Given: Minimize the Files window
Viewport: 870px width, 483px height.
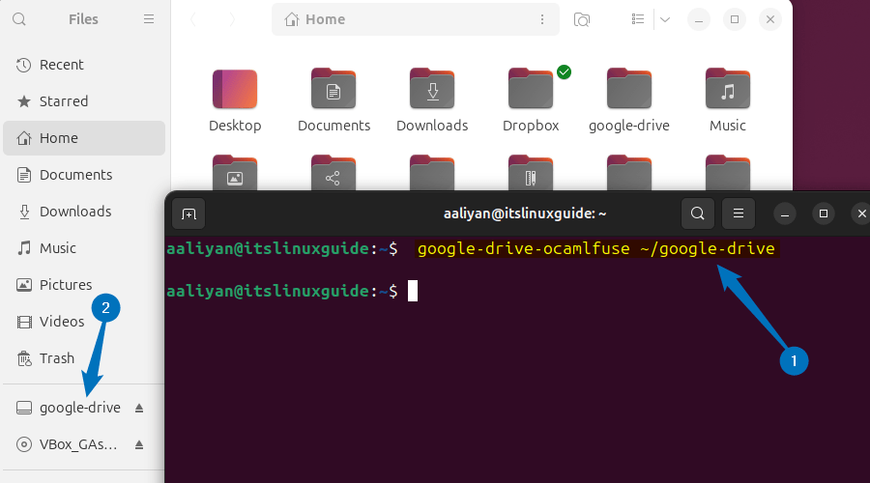Looking at the screenshot, I should (699, 20).
